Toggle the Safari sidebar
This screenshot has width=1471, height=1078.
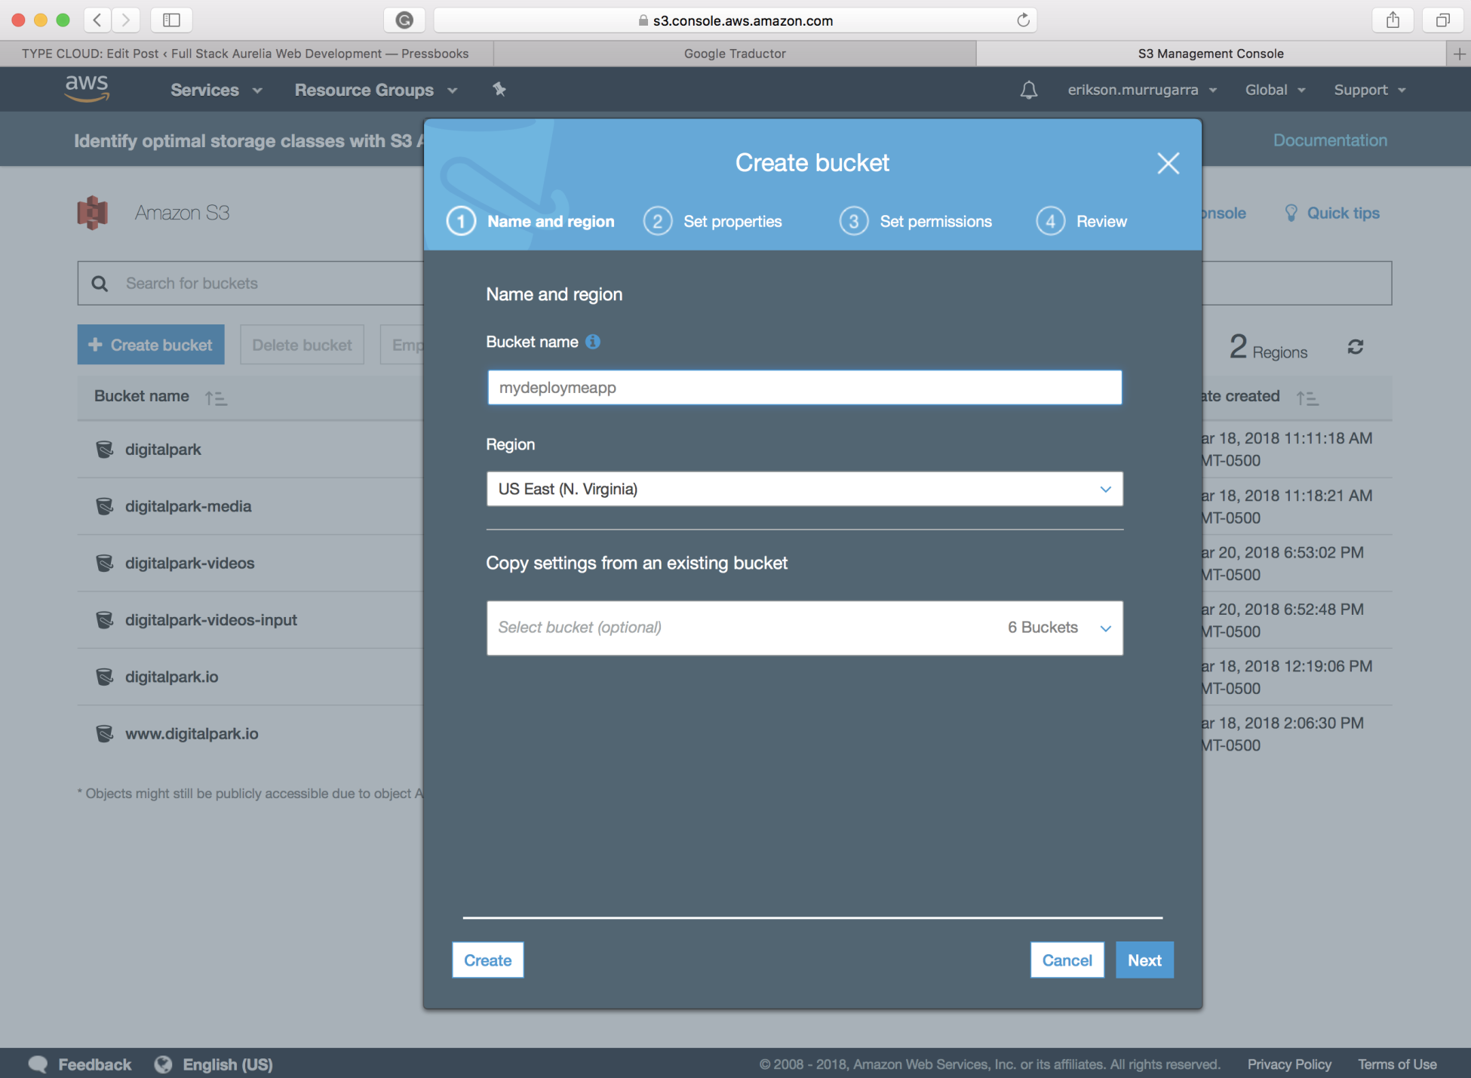[171, 20]
